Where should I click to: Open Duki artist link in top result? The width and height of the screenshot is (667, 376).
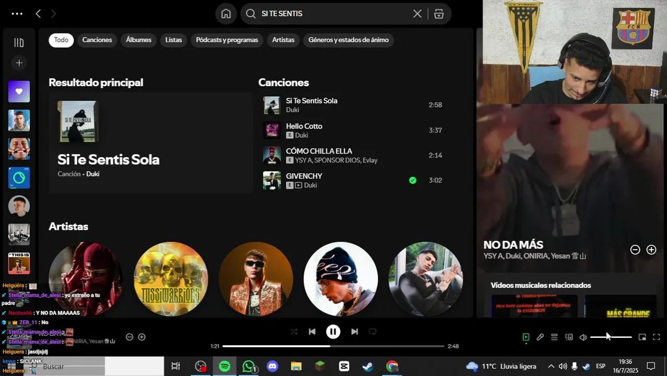[x=93, y=174]
